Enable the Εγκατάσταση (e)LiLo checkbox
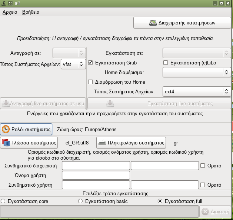Image resolution: width=233 pixels, height=220 pixels. coord(166,63)
